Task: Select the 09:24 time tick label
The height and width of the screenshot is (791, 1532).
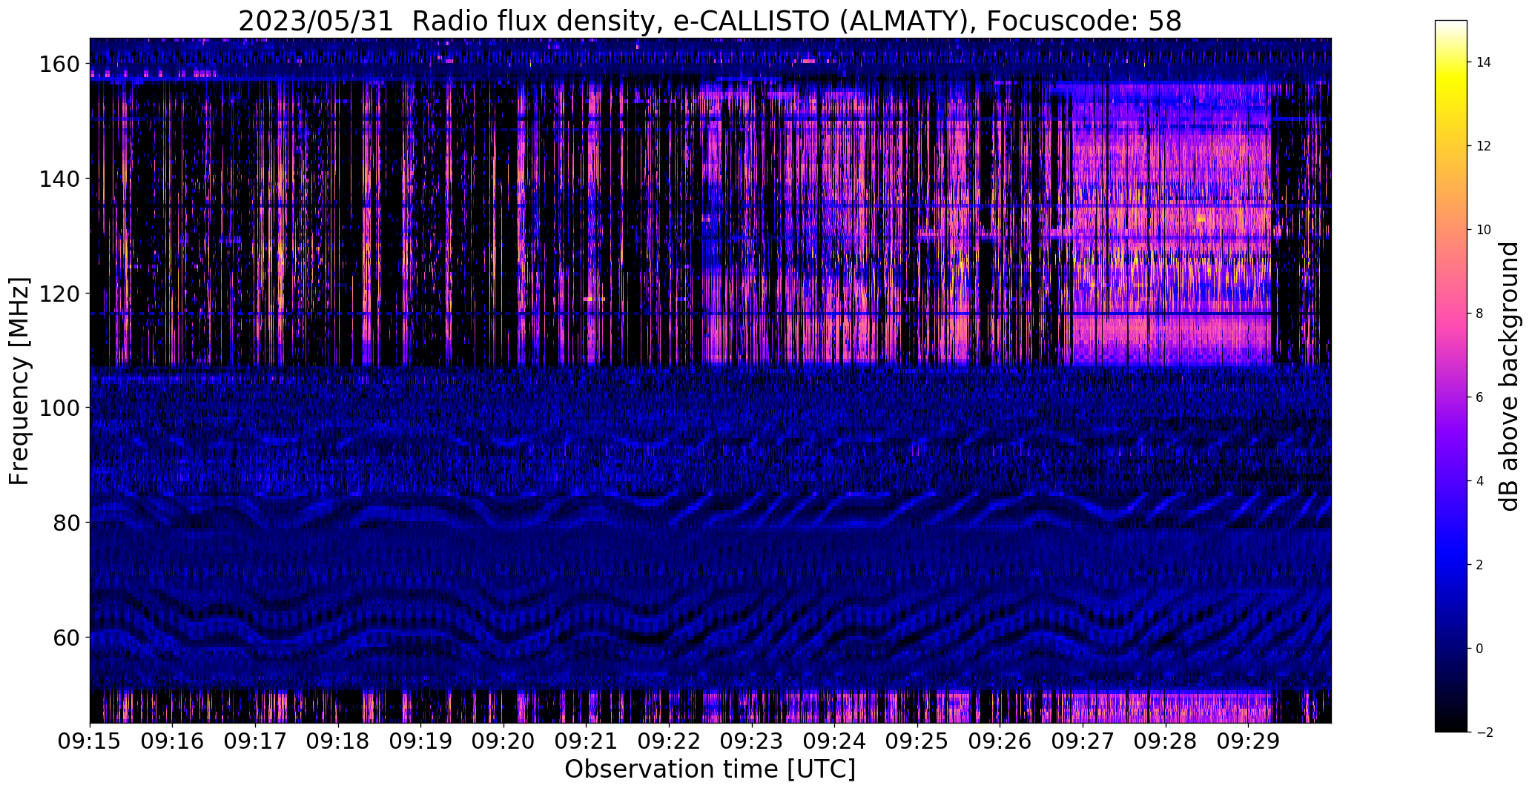Action: 834,741
